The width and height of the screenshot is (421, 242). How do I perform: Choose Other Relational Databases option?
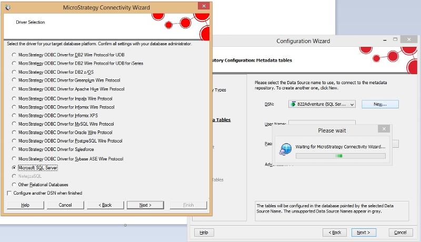(x=14, y=185)
